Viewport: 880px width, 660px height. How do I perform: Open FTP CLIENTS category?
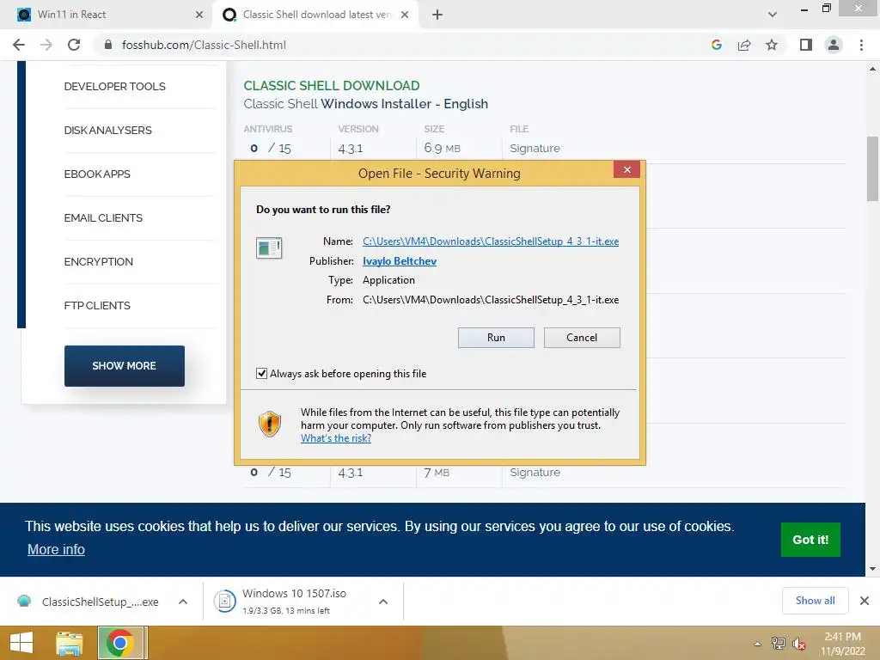point(97,305)
